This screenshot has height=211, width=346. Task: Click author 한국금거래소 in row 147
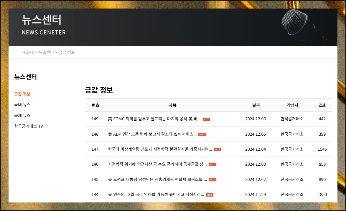click(292, 149)
